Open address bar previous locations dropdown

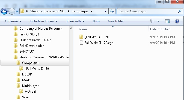coord(106,11)
